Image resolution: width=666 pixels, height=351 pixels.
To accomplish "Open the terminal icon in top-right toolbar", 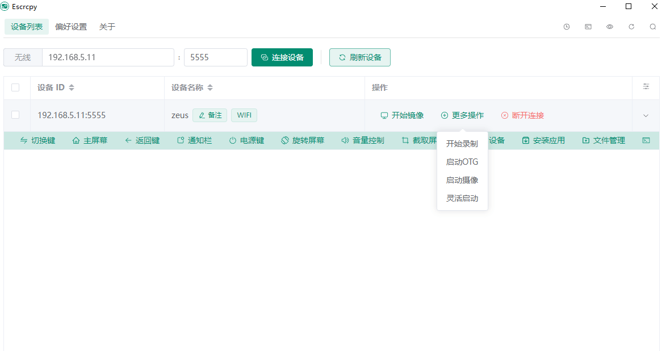I will click(x=588, y=27).
